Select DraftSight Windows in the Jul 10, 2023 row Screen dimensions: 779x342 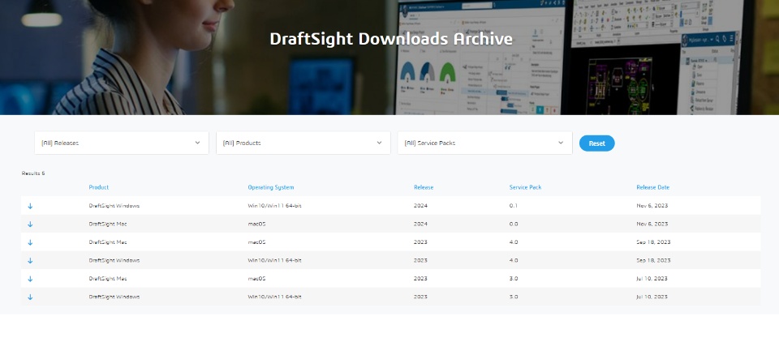tap(114, 297)
